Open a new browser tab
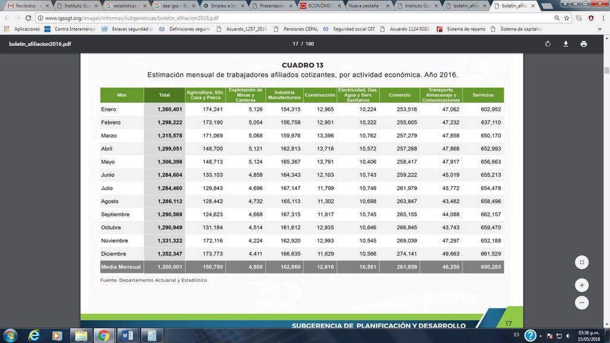610x343 pixels. (x=547, y=6)
